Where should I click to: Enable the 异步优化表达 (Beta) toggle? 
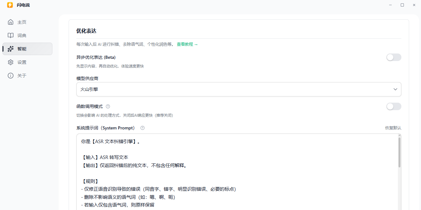pos(394,57)
